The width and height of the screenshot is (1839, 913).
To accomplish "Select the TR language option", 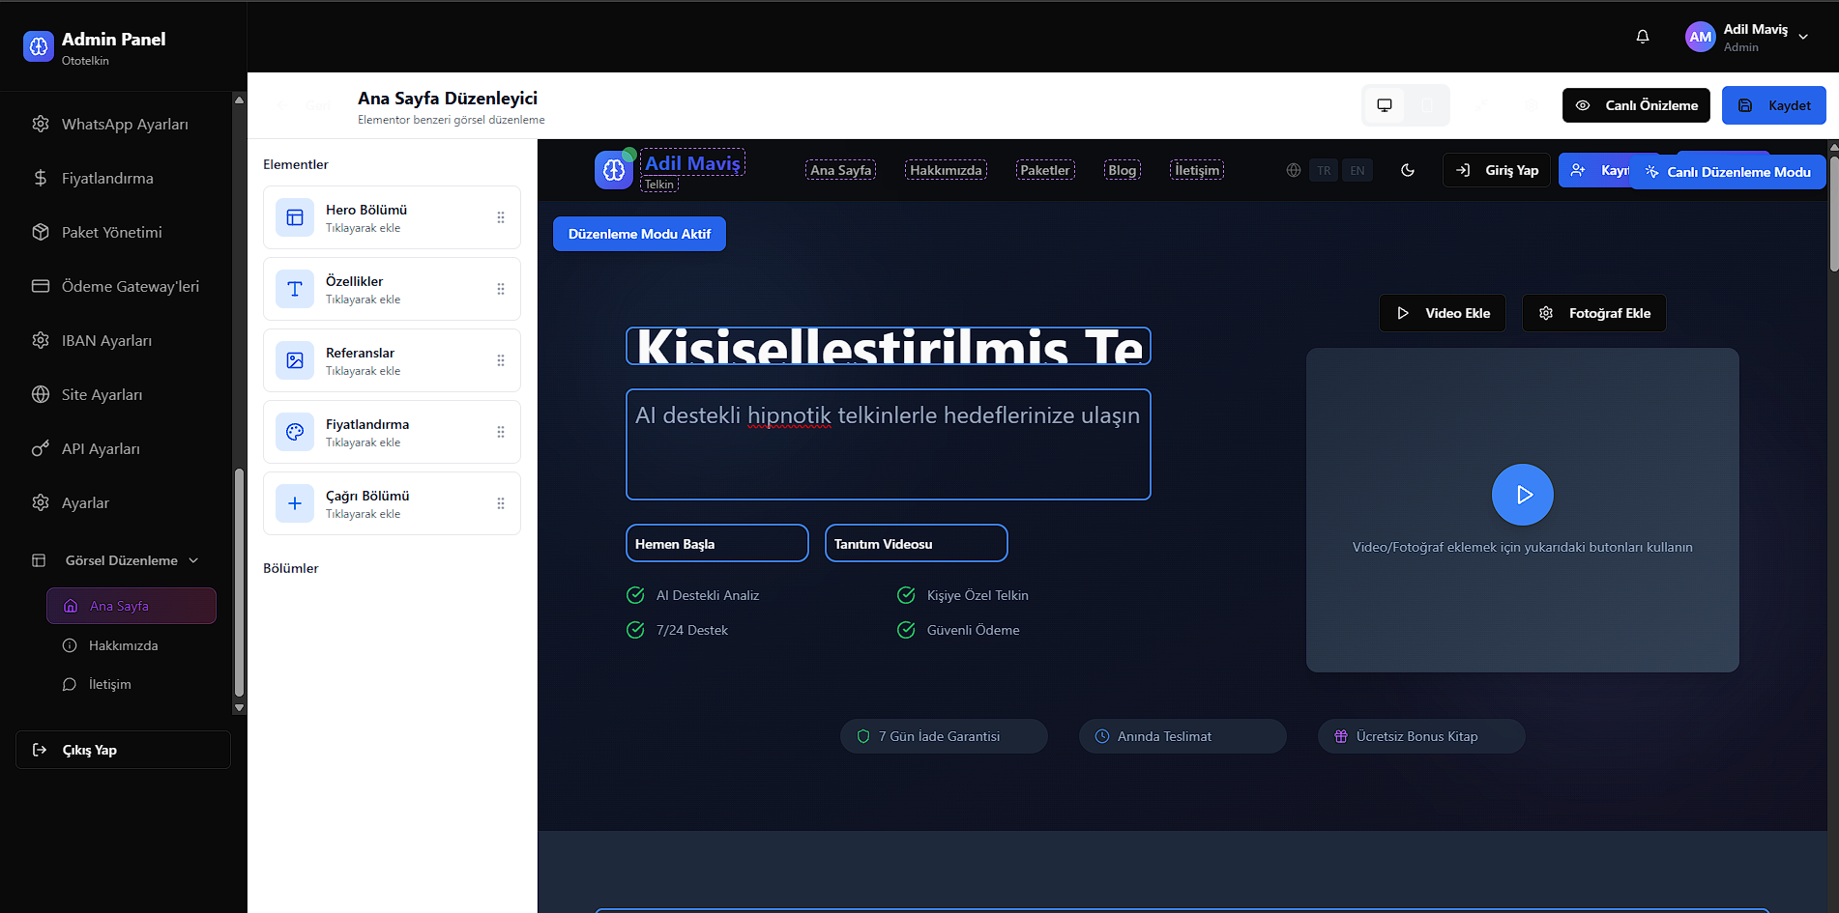I will [1324, 169].
